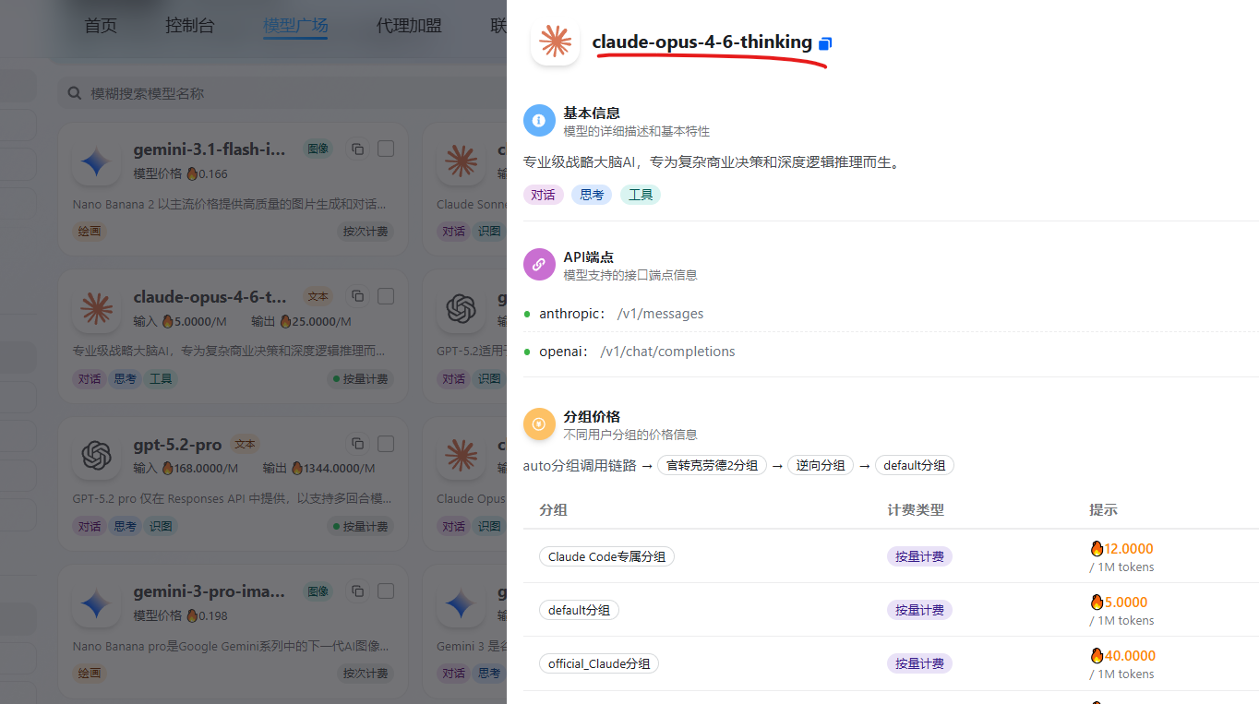The height and width of the screenshot is (704, 1259).
Task: Click 按次计费 badge on gemini-3.1-flash-i... card
Action: [366, 232]
